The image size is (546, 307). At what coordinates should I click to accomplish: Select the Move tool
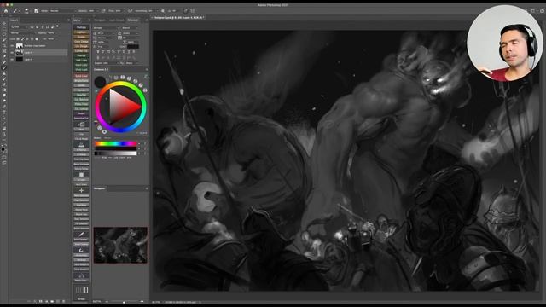click(4, 23)
